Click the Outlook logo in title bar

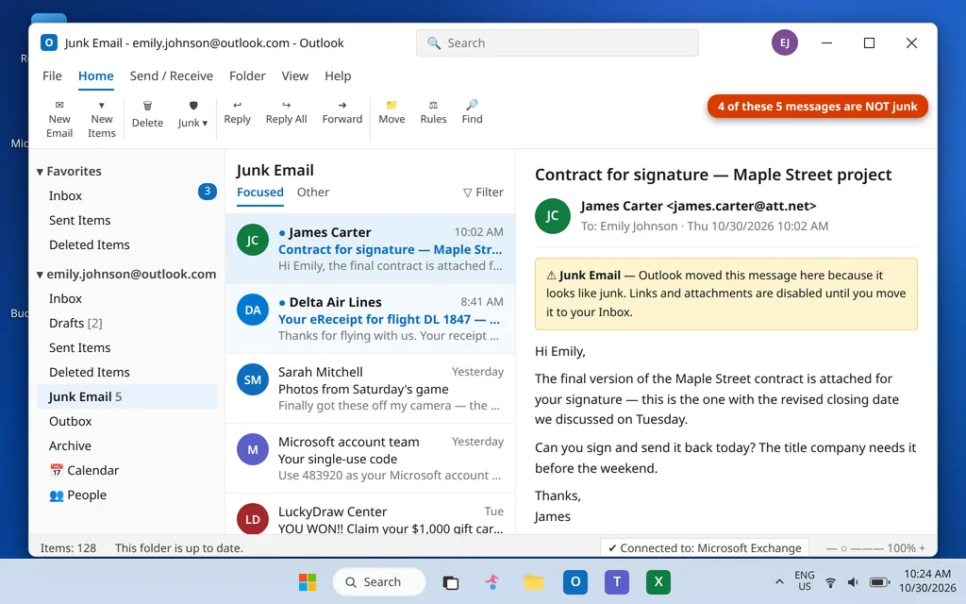tap(49, 42)
